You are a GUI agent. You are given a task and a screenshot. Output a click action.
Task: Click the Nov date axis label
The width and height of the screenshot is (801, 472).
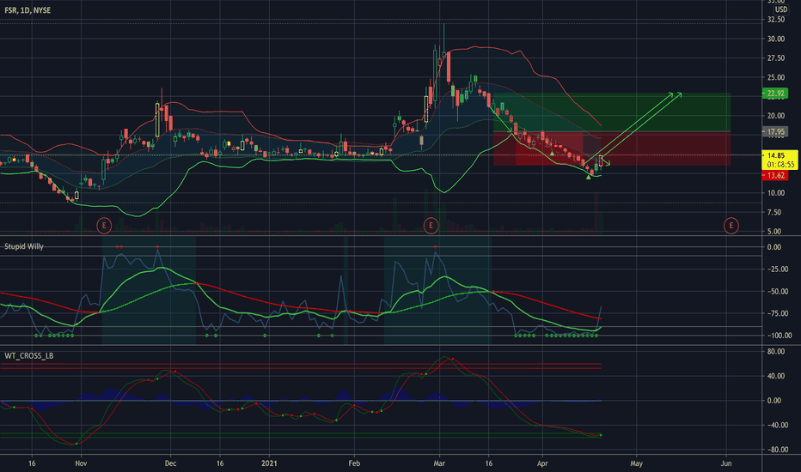[81, 463]
